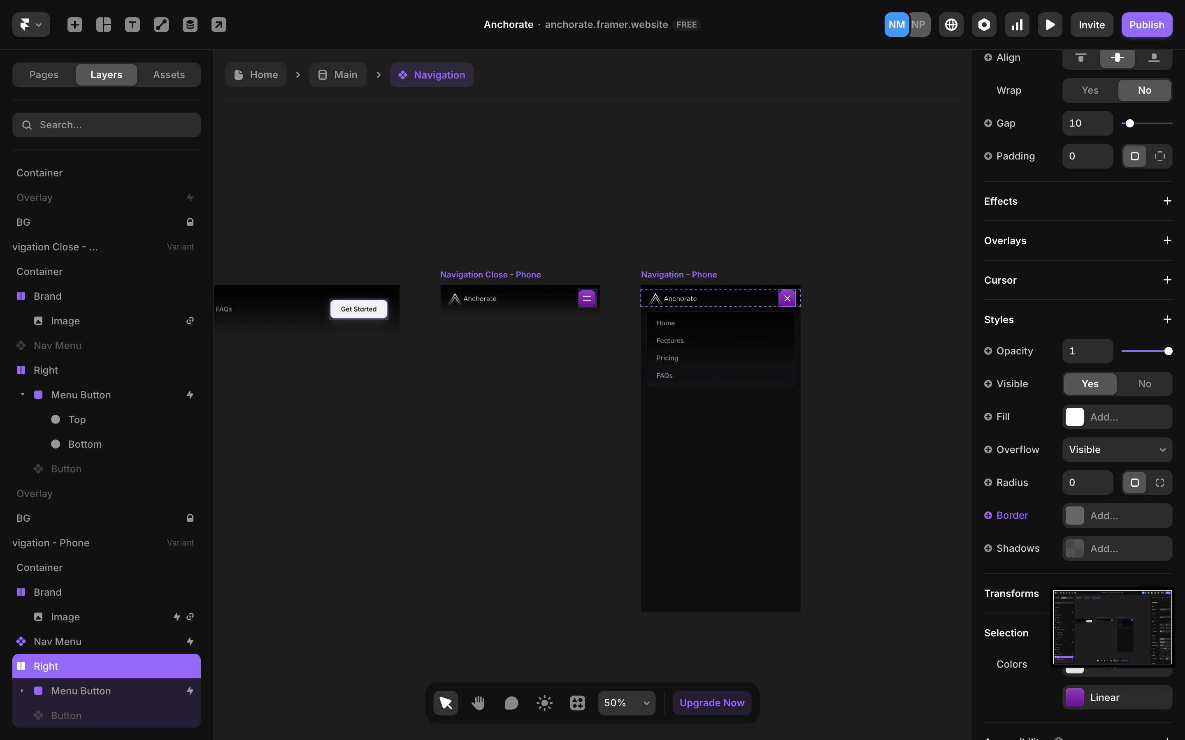This screenshot has width=1185, height=740.
Task: Open the analytics bar chart icon
Action: 1017,25
